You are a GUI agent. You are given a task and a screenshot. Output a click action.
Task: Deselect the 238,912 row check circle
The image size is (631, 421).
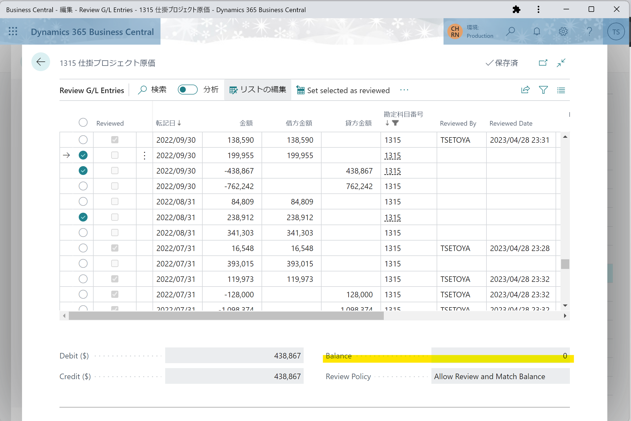[83, 217]
